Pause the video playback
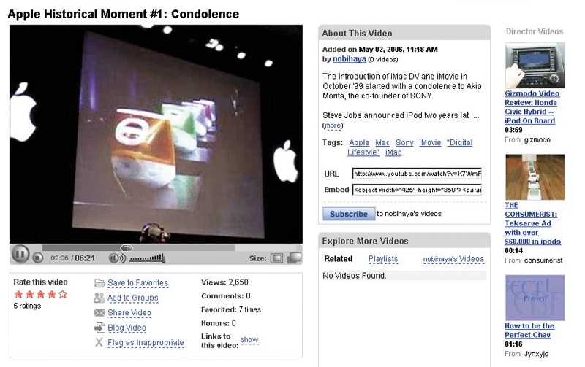Viewport: 585px width, 367px height. (20, 254)
